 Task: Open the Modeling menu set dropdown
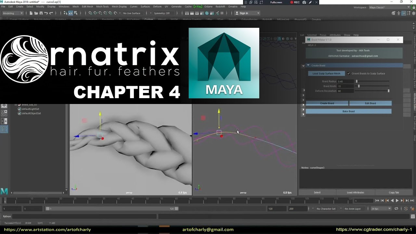[13, 13]
